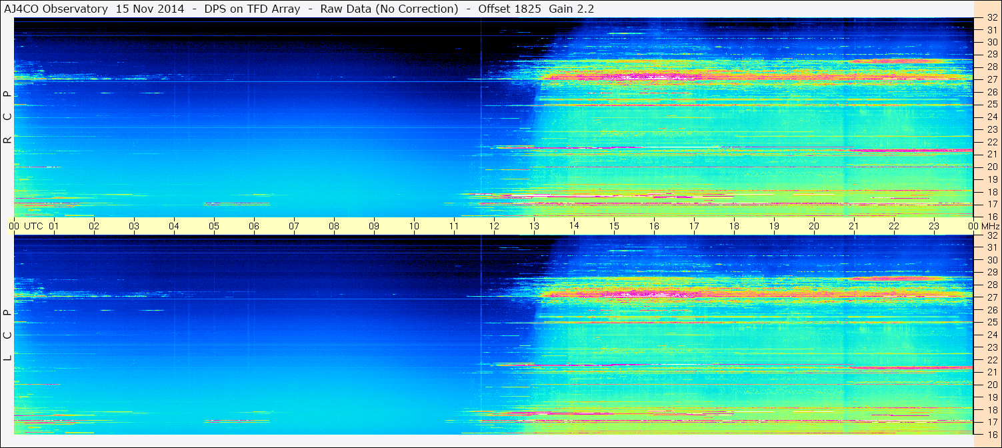Click the Offset 1825 text in the header
The width and height of the screenshot is (1002, 448).
(x=509, y=9)
